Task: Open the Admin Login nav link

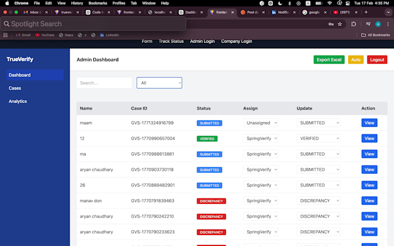Action: 202,41
